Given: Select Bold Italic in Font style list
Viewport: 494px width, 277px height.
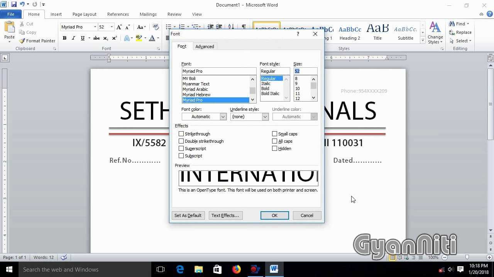Looking at the screenshot, I should (x=270, y=93).
